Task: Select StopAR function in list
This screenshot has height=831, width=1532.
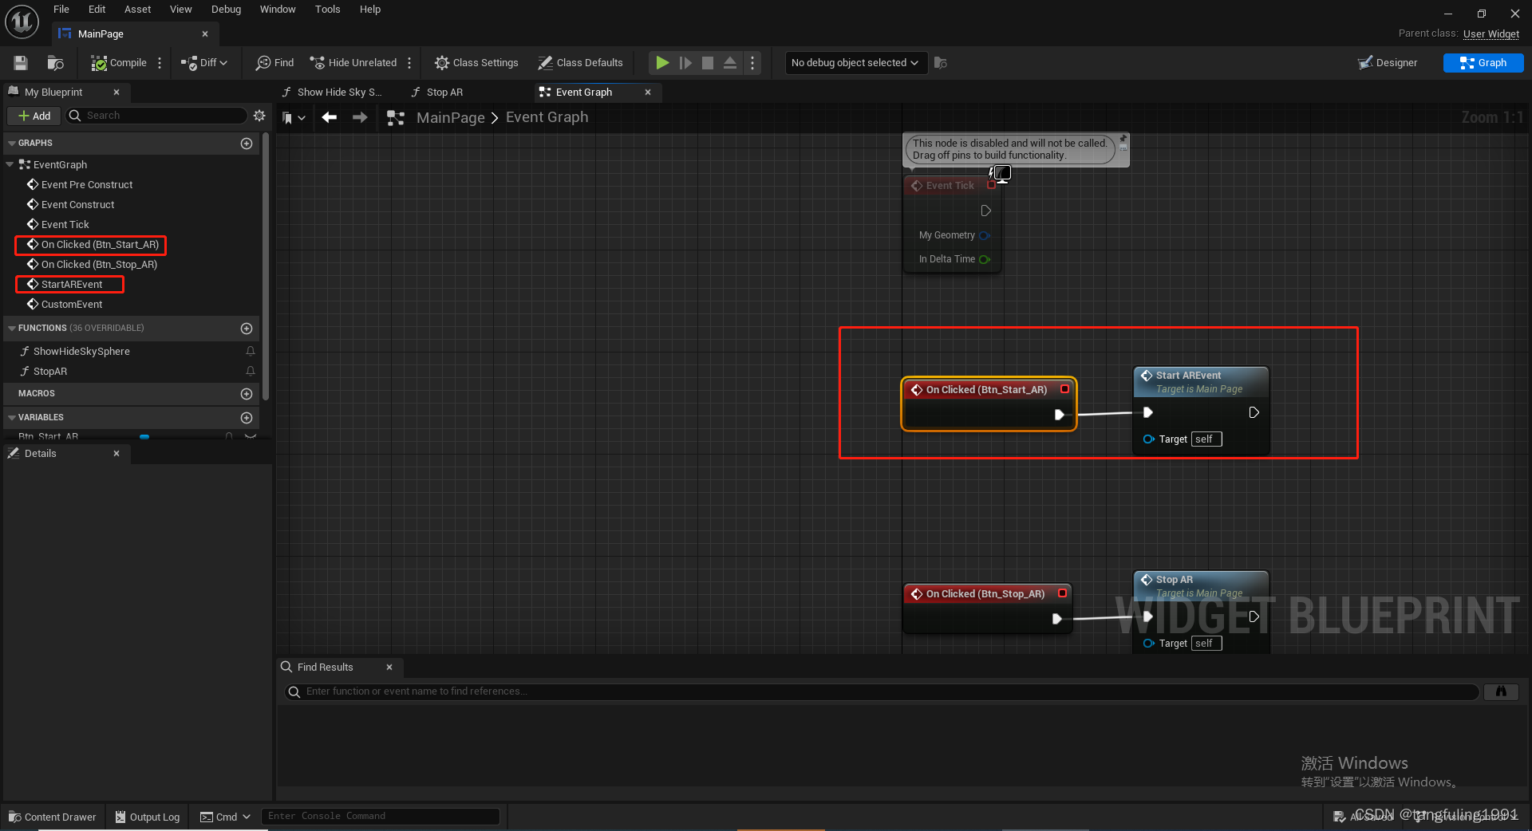Action: 50,371
